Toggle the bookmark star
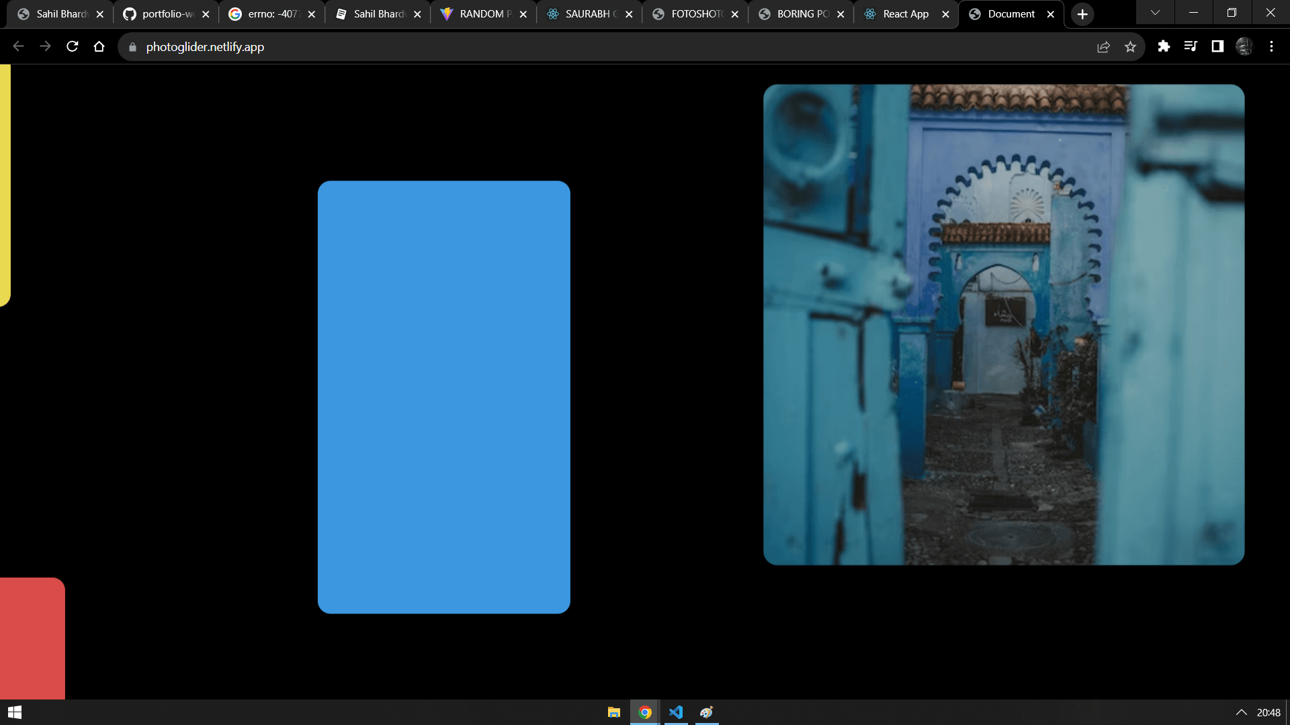This screenshot has height=725, width=1290. pyautogui.click(x=1131, y=46)
